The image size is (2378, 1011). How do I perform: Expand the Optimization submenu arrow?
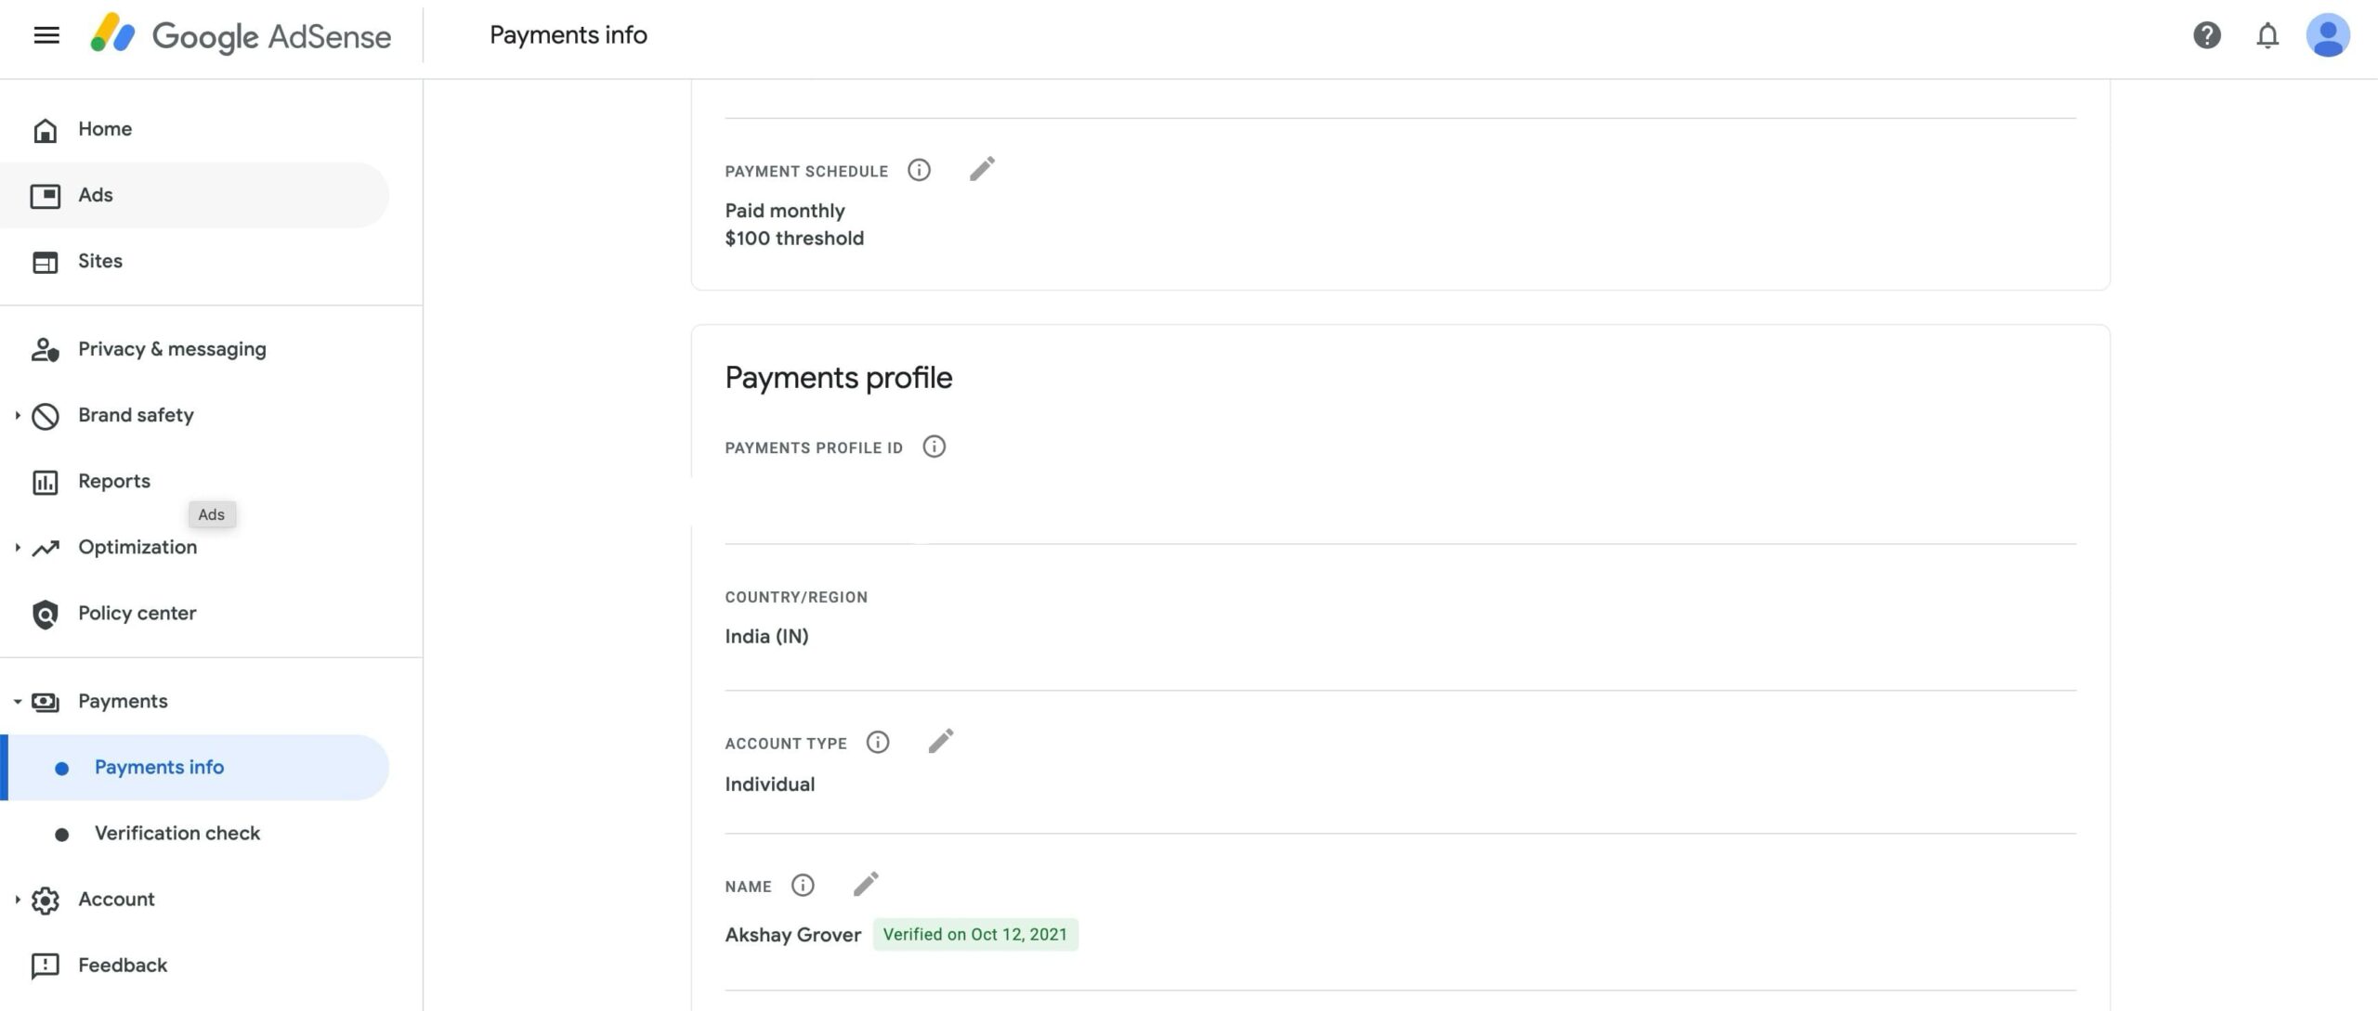17,548
